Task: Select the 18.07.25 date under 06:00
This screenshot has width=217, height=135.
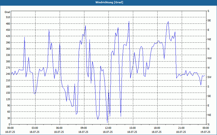Action: click(x=59, y=132)
